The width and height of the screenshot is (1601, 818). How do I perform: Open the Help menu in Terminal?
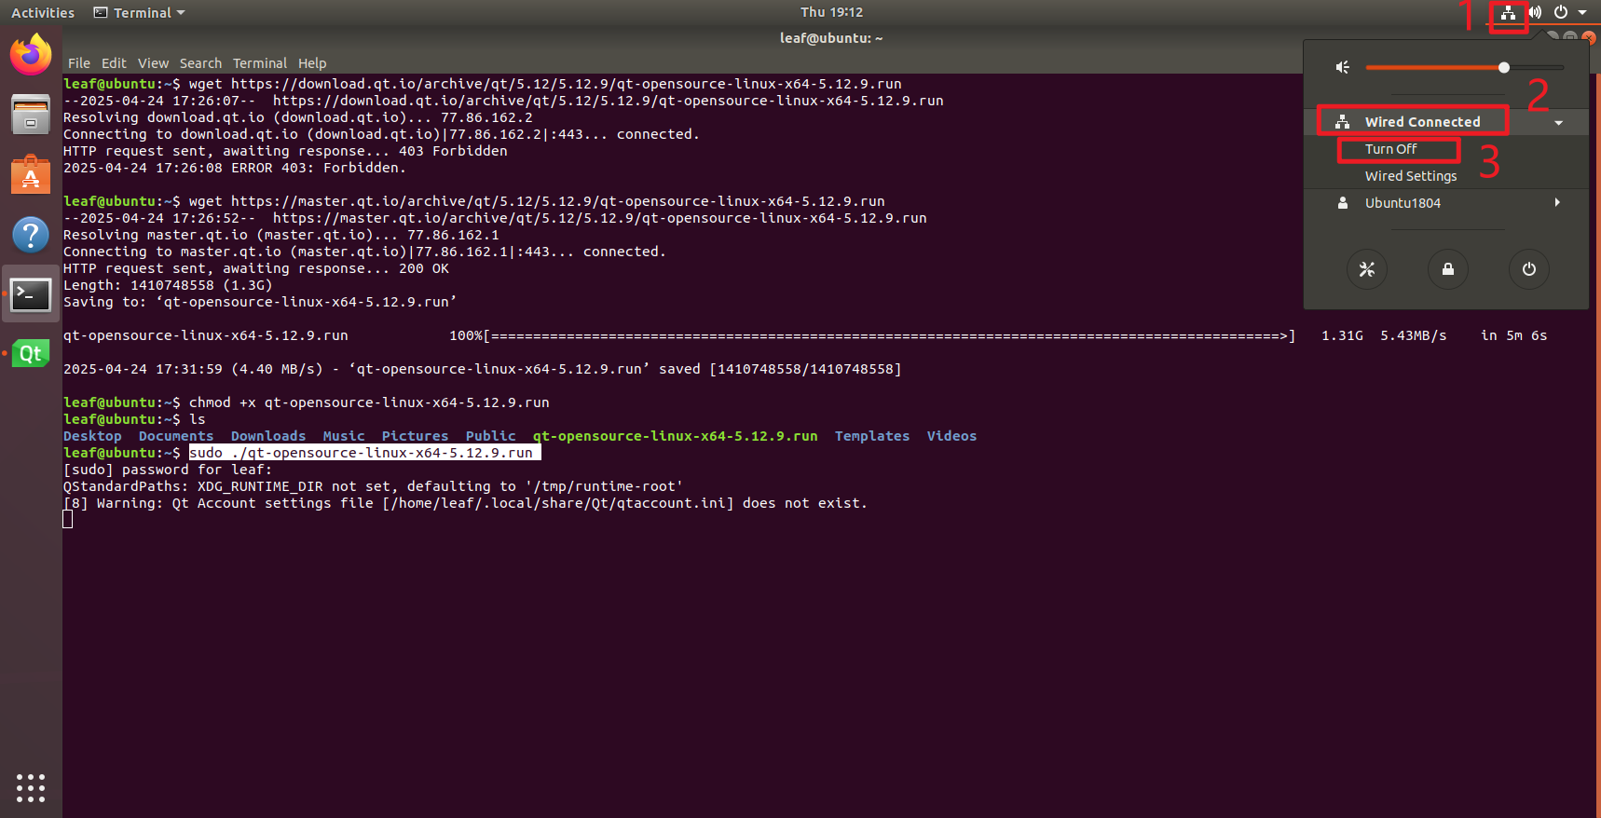click(312, 63)
